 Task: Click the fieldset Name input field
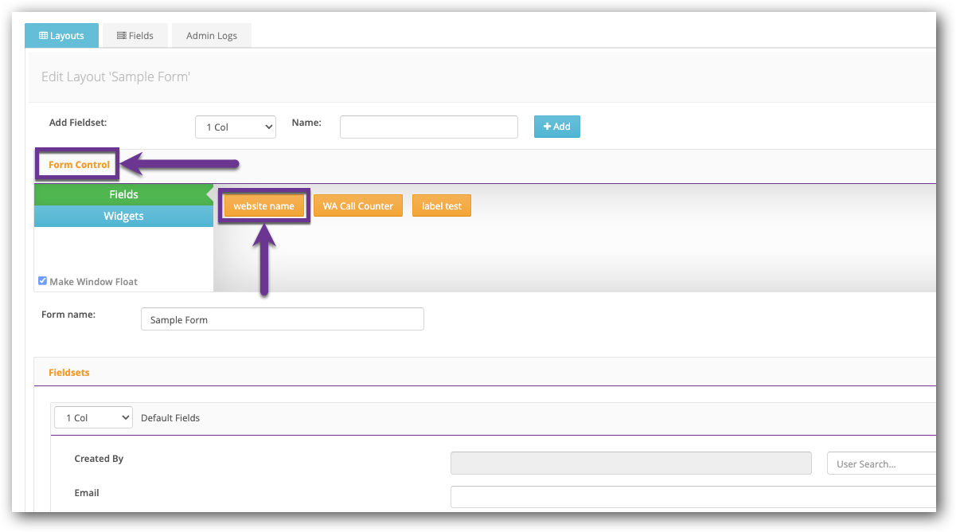[x=429, y=127]
